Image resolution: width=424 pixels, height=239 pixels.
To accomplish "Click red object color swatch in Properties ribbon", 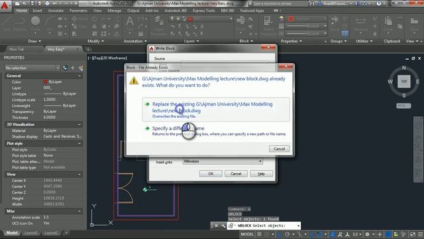I will [291, 19].
